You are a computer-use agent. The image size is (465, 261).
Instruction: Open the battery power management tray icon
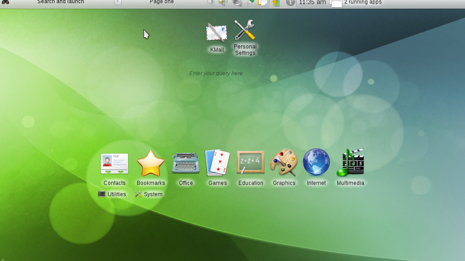click(276, 3)
